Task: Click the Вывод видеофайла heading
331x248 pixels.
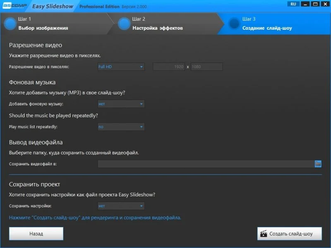Action: tap(36, 142)
